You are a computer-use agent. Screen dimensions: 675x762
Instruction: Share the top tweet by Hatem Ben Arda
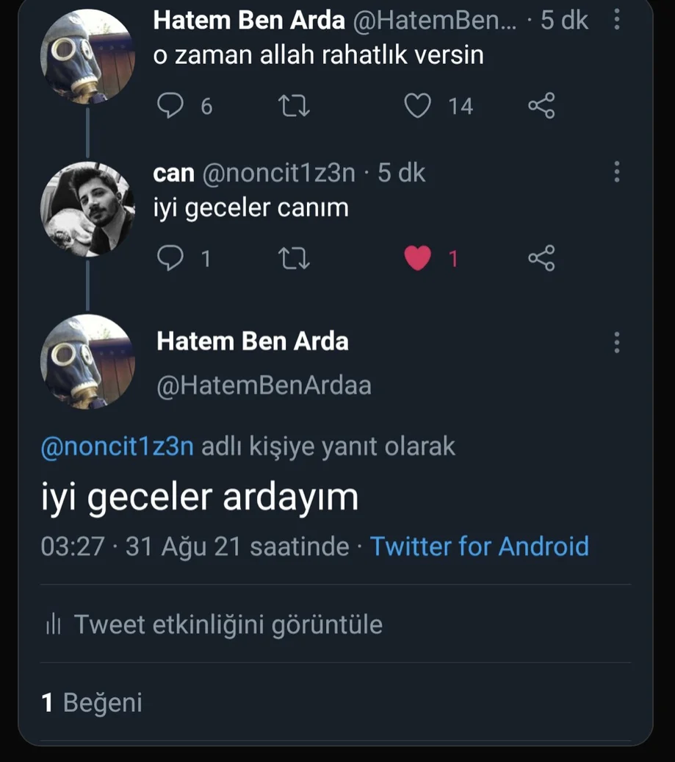pyautogui.click(x=541, y=106)
